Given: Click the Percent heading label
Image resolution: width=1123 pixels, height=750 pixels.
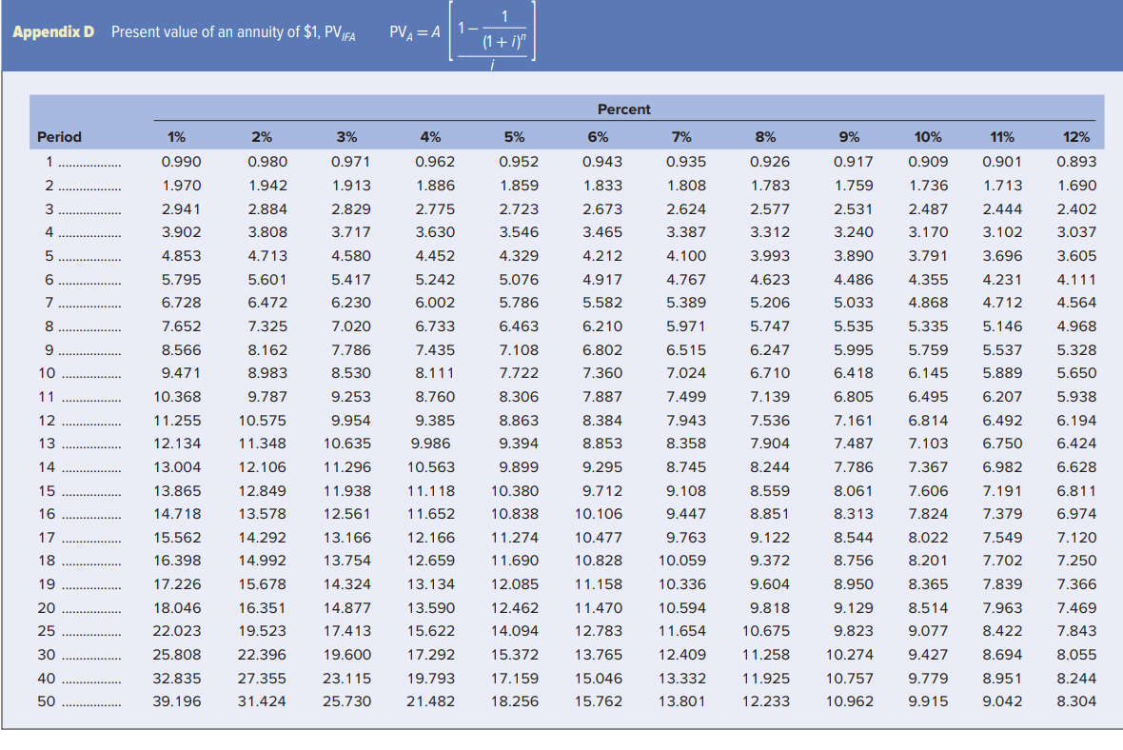Looking at the screenshot, I should point(623,109).
